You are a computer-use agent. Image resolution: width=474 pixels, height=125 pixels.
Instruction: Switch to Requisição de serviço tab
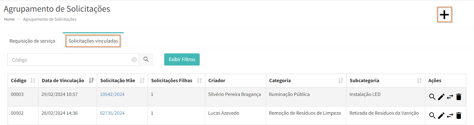click(x=32, y=41)
